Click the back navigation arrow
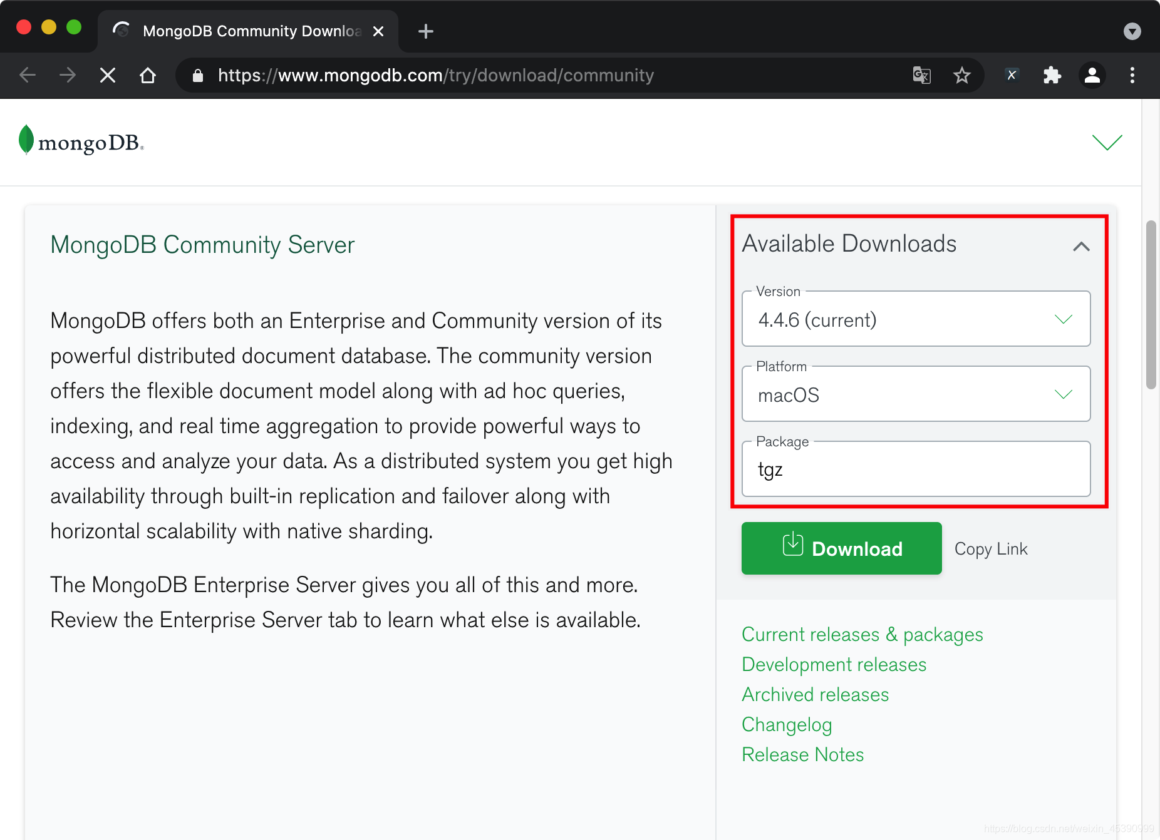This screenshot has height=840, width=1160. [27, 75]
